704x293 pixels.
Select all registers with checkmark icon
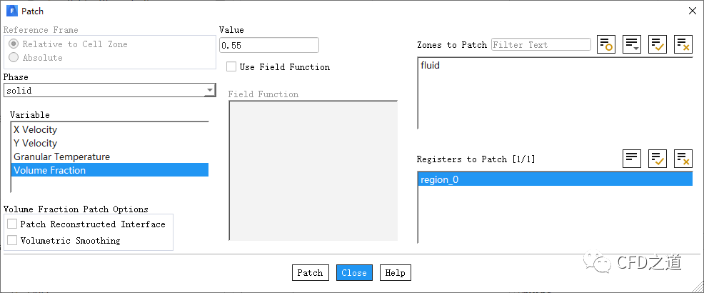pos(658,159)
